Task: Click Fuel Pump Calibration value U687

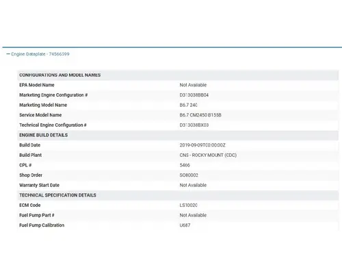Action: click(185, 225)
